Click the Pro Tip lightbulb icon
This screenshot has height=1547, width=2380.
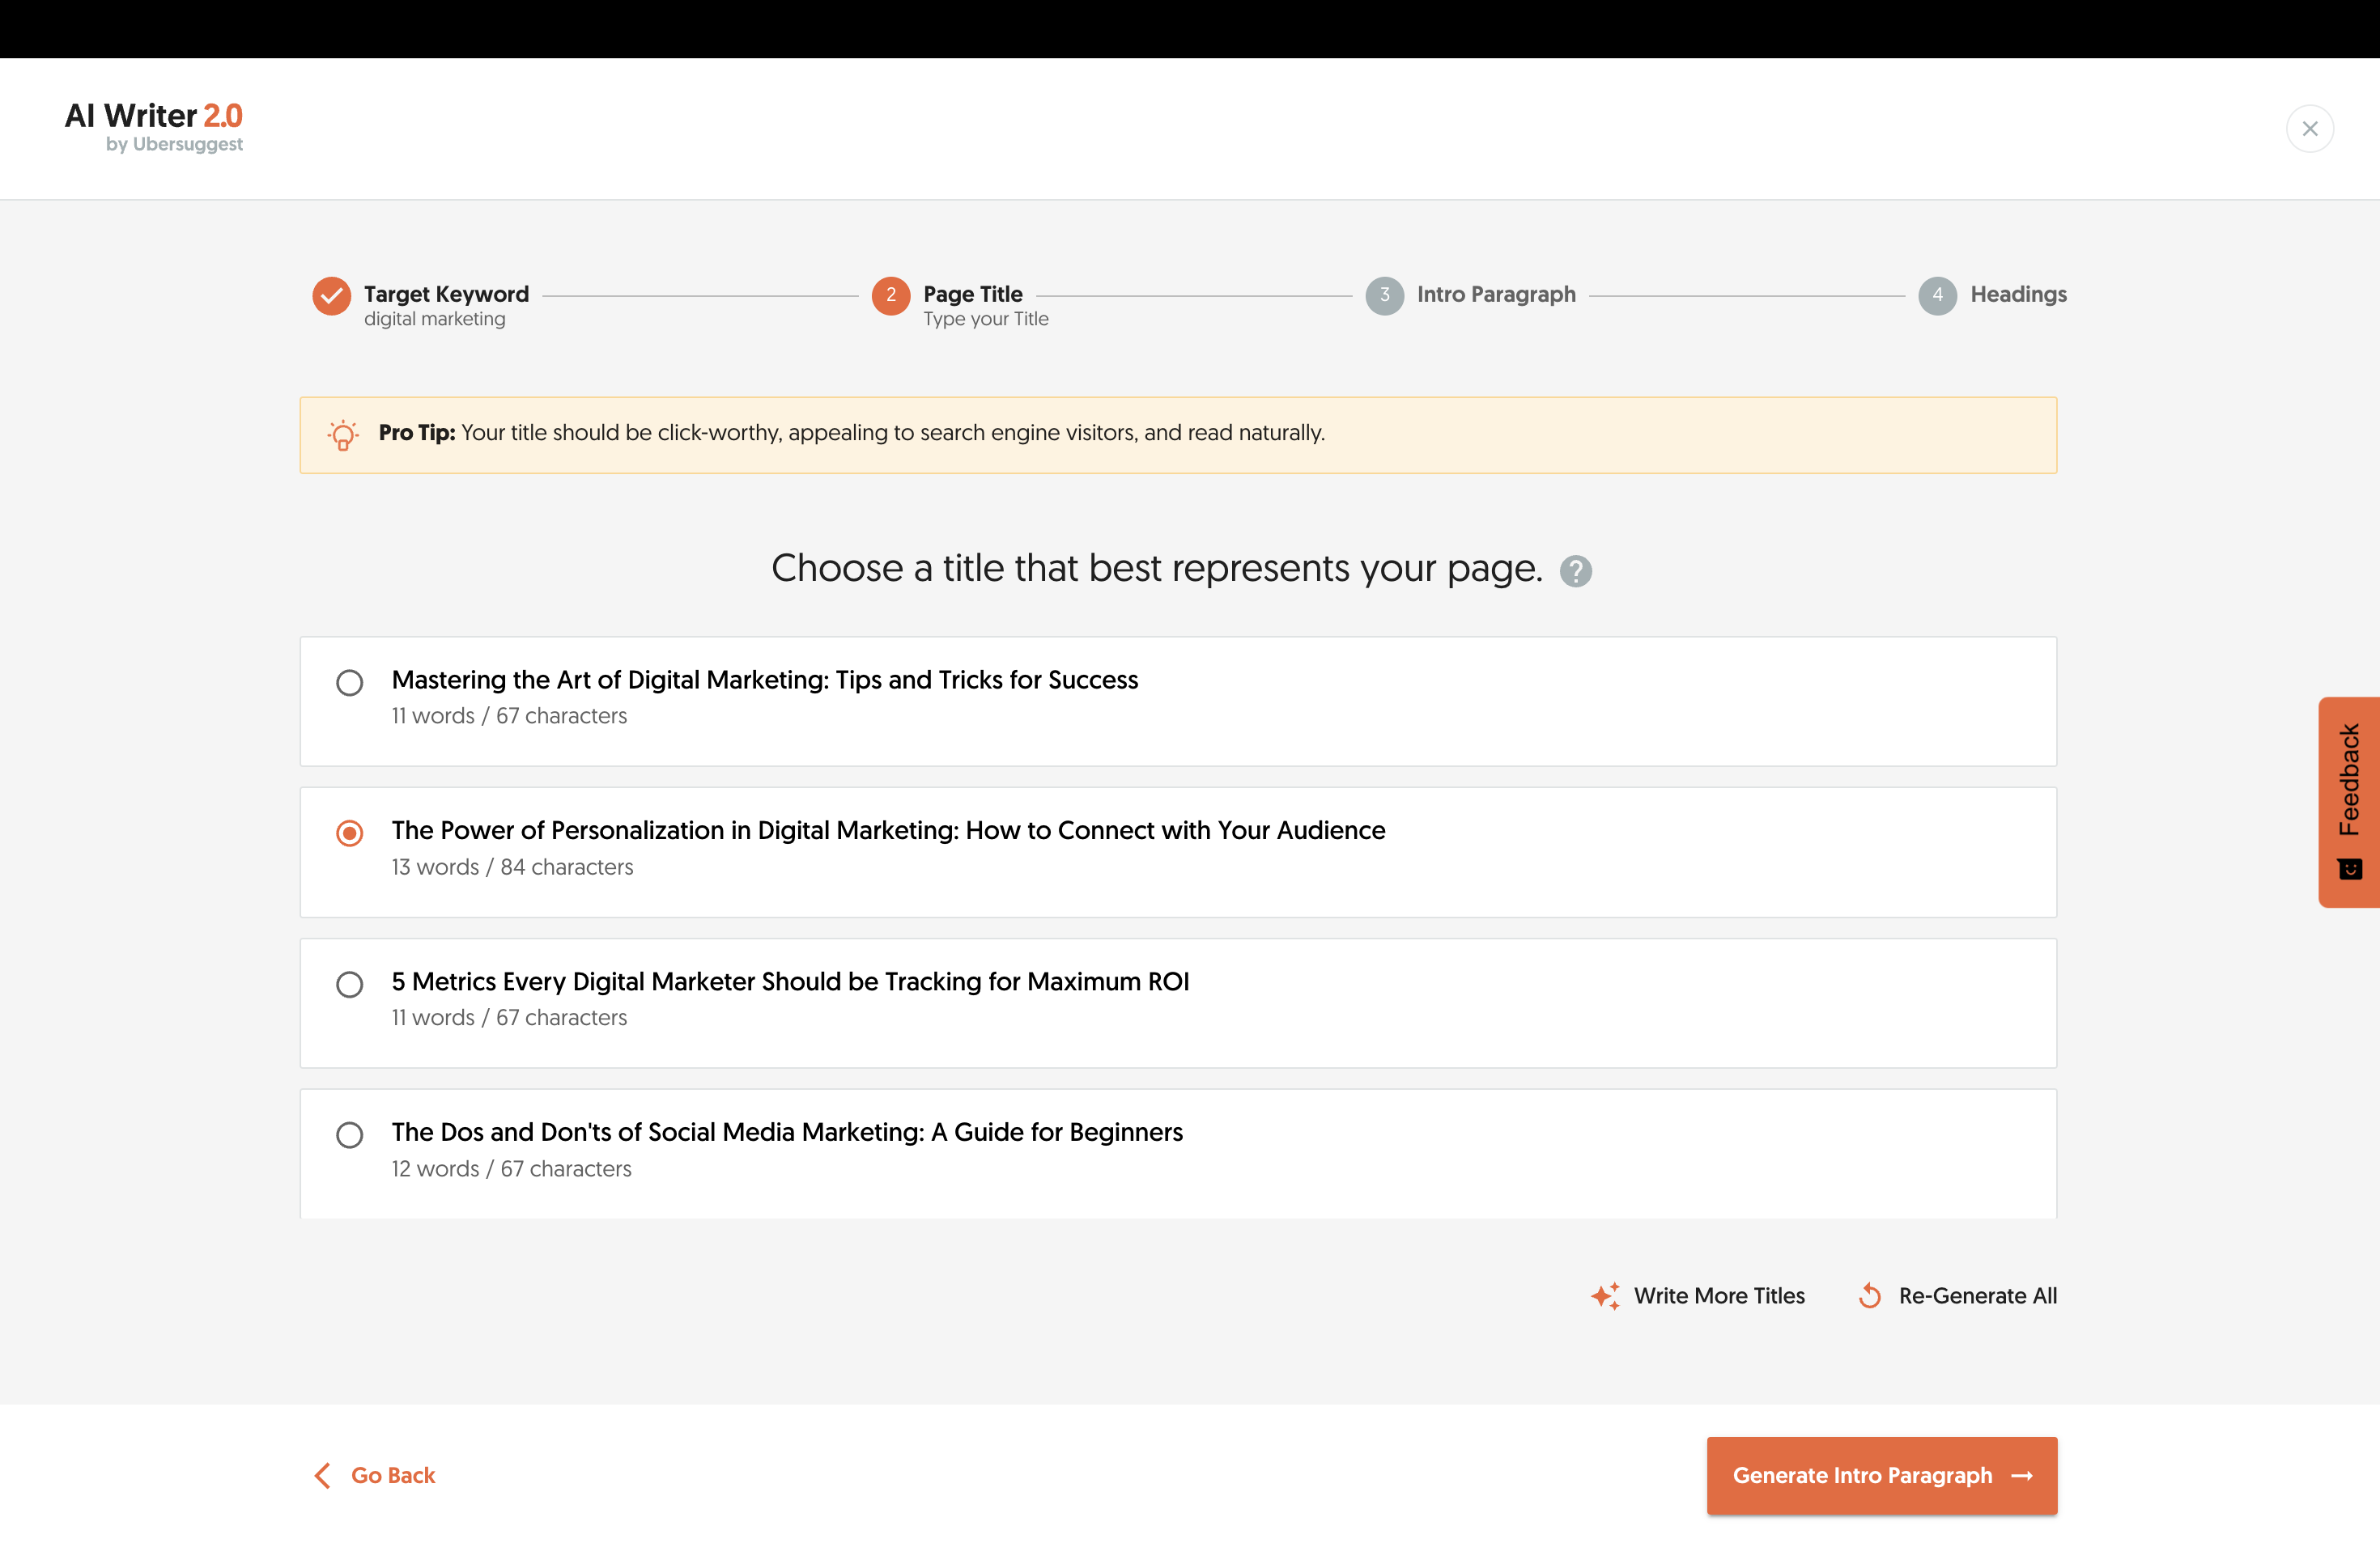click(x=342, y=434)
